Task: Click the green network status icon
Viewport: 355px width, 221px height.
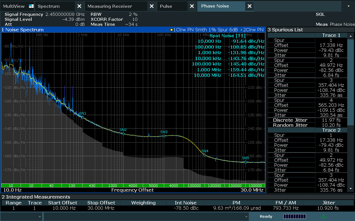Action: coord(323,216)
